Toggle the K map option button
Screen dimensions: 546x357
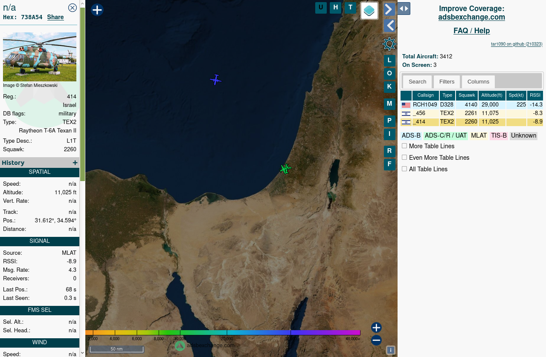(x=389, y=87)
